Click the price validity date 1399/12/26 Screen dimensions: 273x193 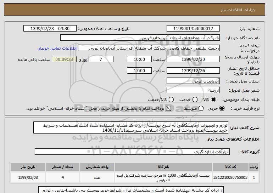point(193,70)
